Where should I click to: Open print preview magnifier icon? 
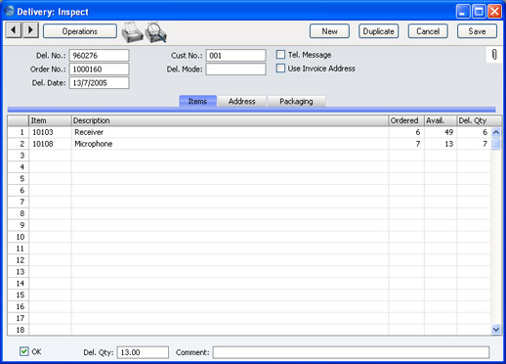click(156, 32)
